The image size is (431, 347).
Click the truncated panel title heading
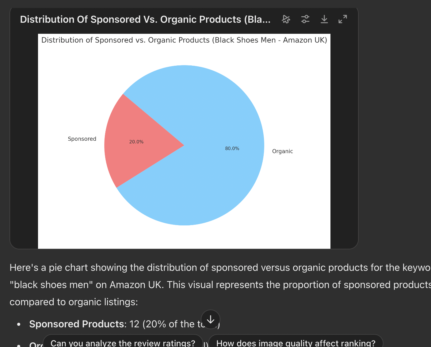(145, 19)
